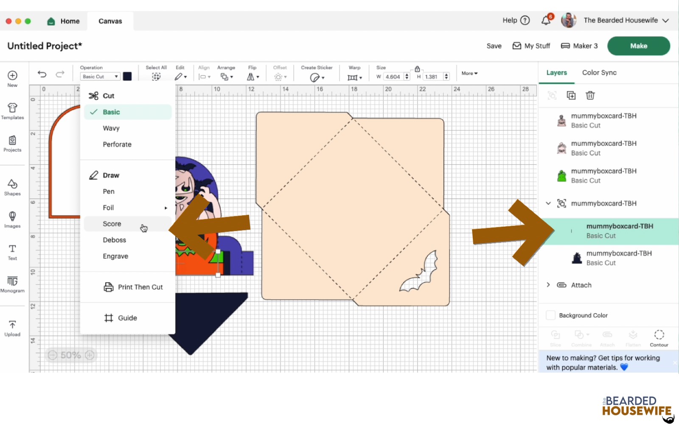This screenshot has width=679, height=431.
Task: Open notifications bell icon
Action: (546, 20)
